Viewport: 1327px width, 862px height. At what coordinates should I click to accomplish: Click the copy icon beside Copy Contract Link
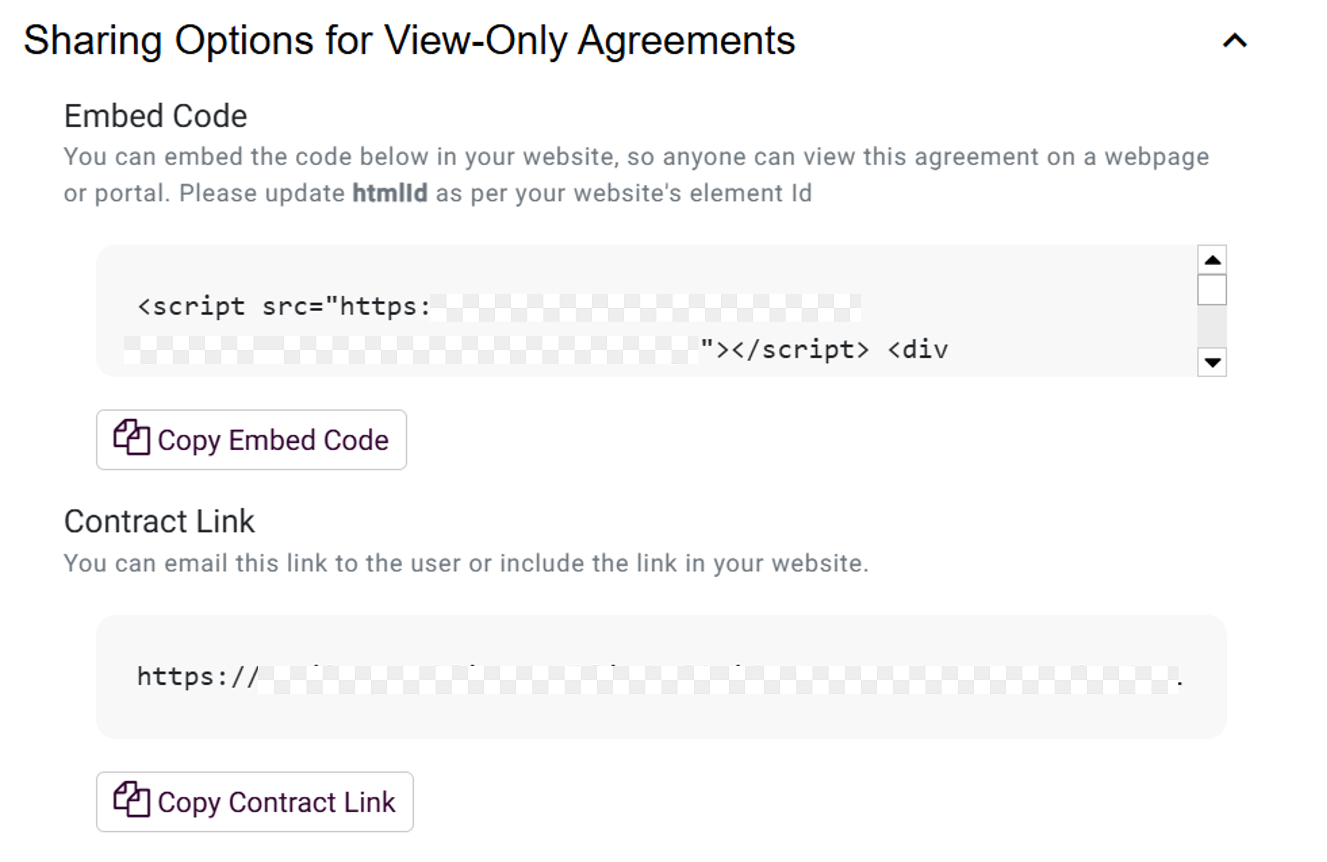tap(131, 800)
